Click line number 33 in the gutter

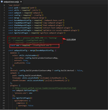click(x=4, y=86)
